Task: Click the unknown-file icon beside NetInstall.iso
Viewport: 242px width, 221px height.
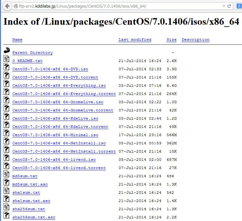Action: 6,141
